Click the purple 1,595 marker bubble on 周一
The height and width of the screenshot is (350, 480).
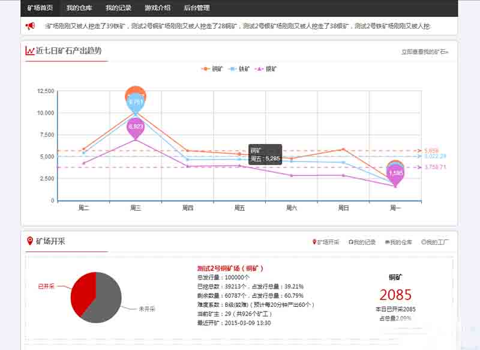click(x=395, y=173)
